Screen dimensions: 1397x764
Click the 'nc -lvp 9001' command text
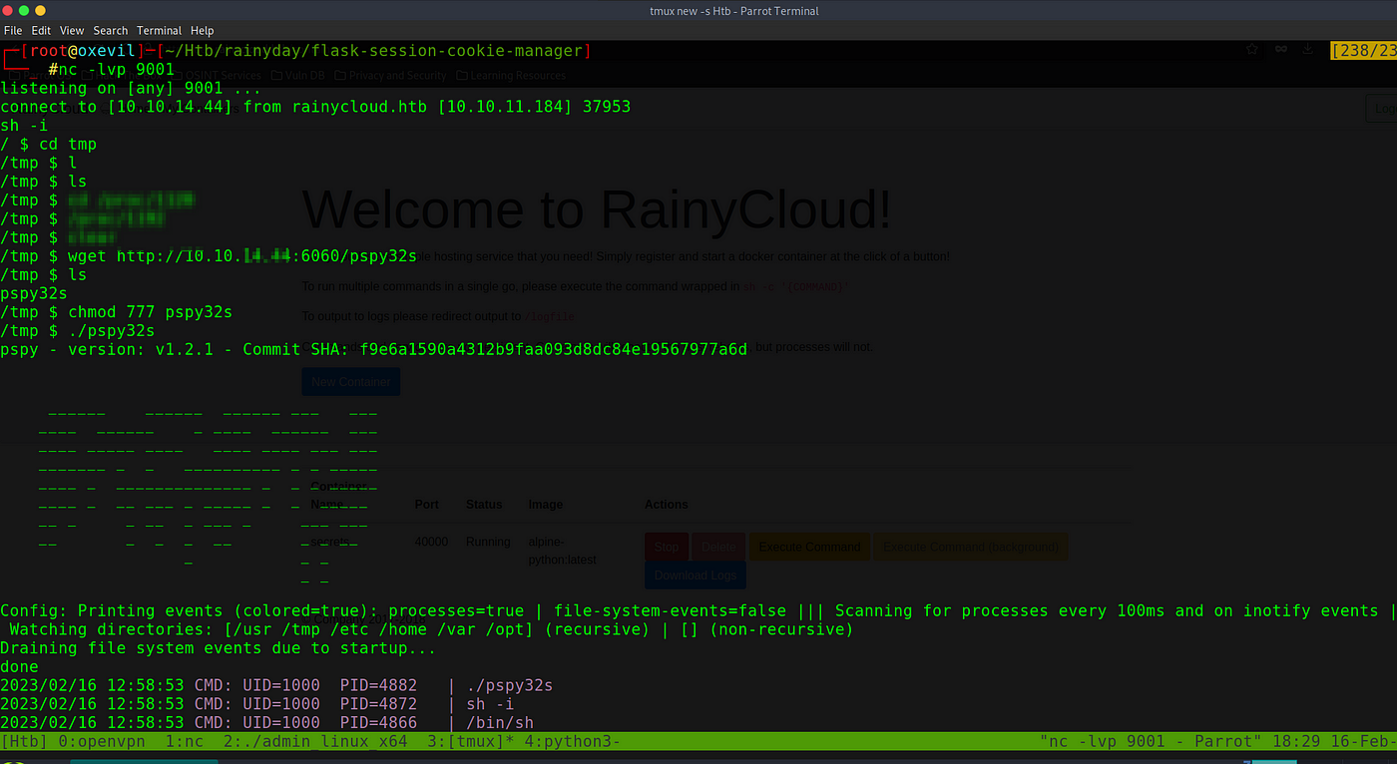tap(117, 70)
